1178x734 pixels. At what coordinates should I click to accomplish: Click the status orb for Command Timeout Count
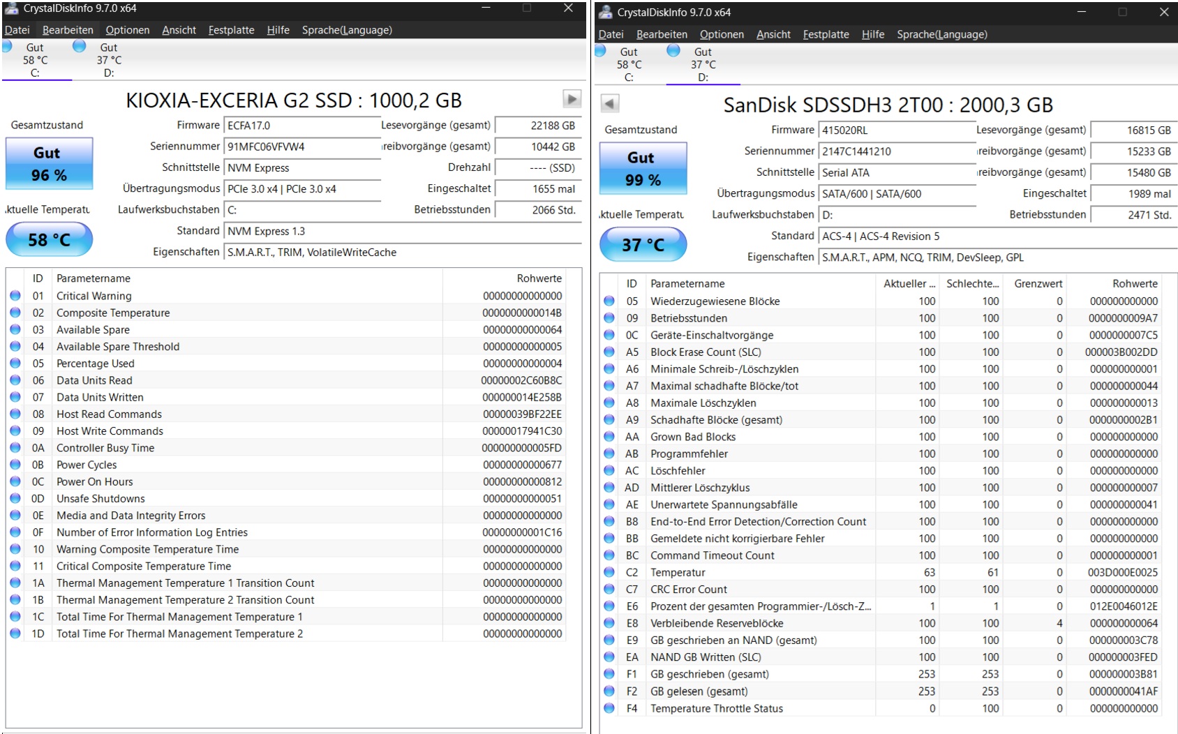[x=609, y=555]
